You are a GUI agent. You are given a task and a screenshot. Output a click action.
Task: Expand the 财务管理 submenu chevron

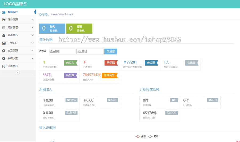[x=32, y=27]
